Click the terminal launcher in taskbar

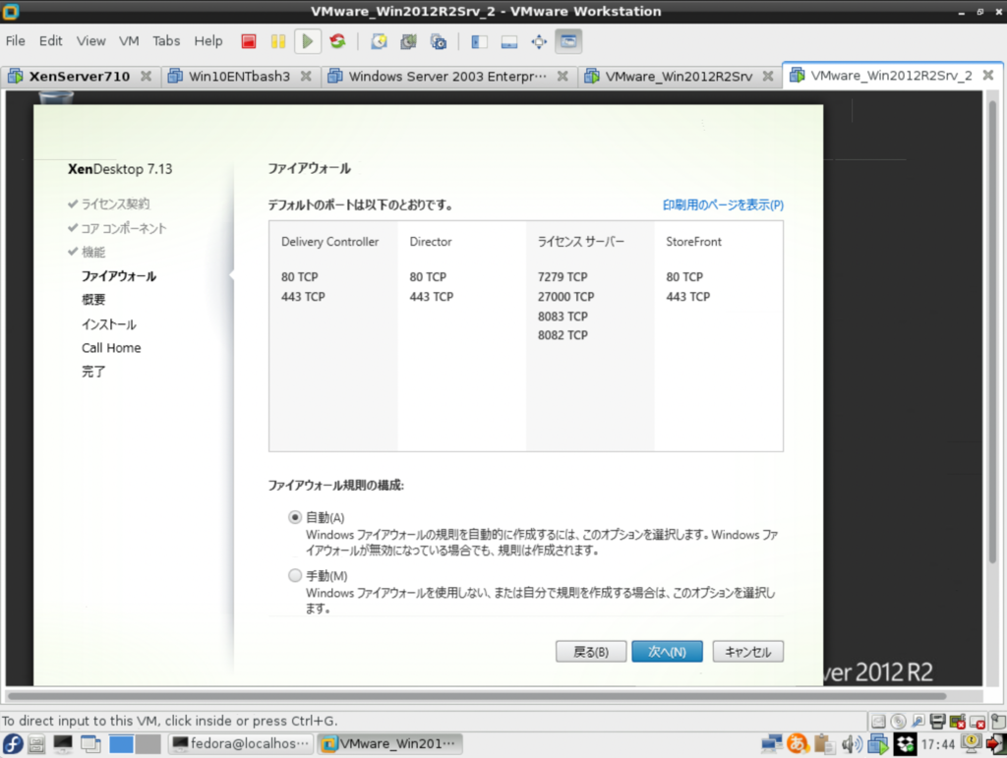click(63, 744)
